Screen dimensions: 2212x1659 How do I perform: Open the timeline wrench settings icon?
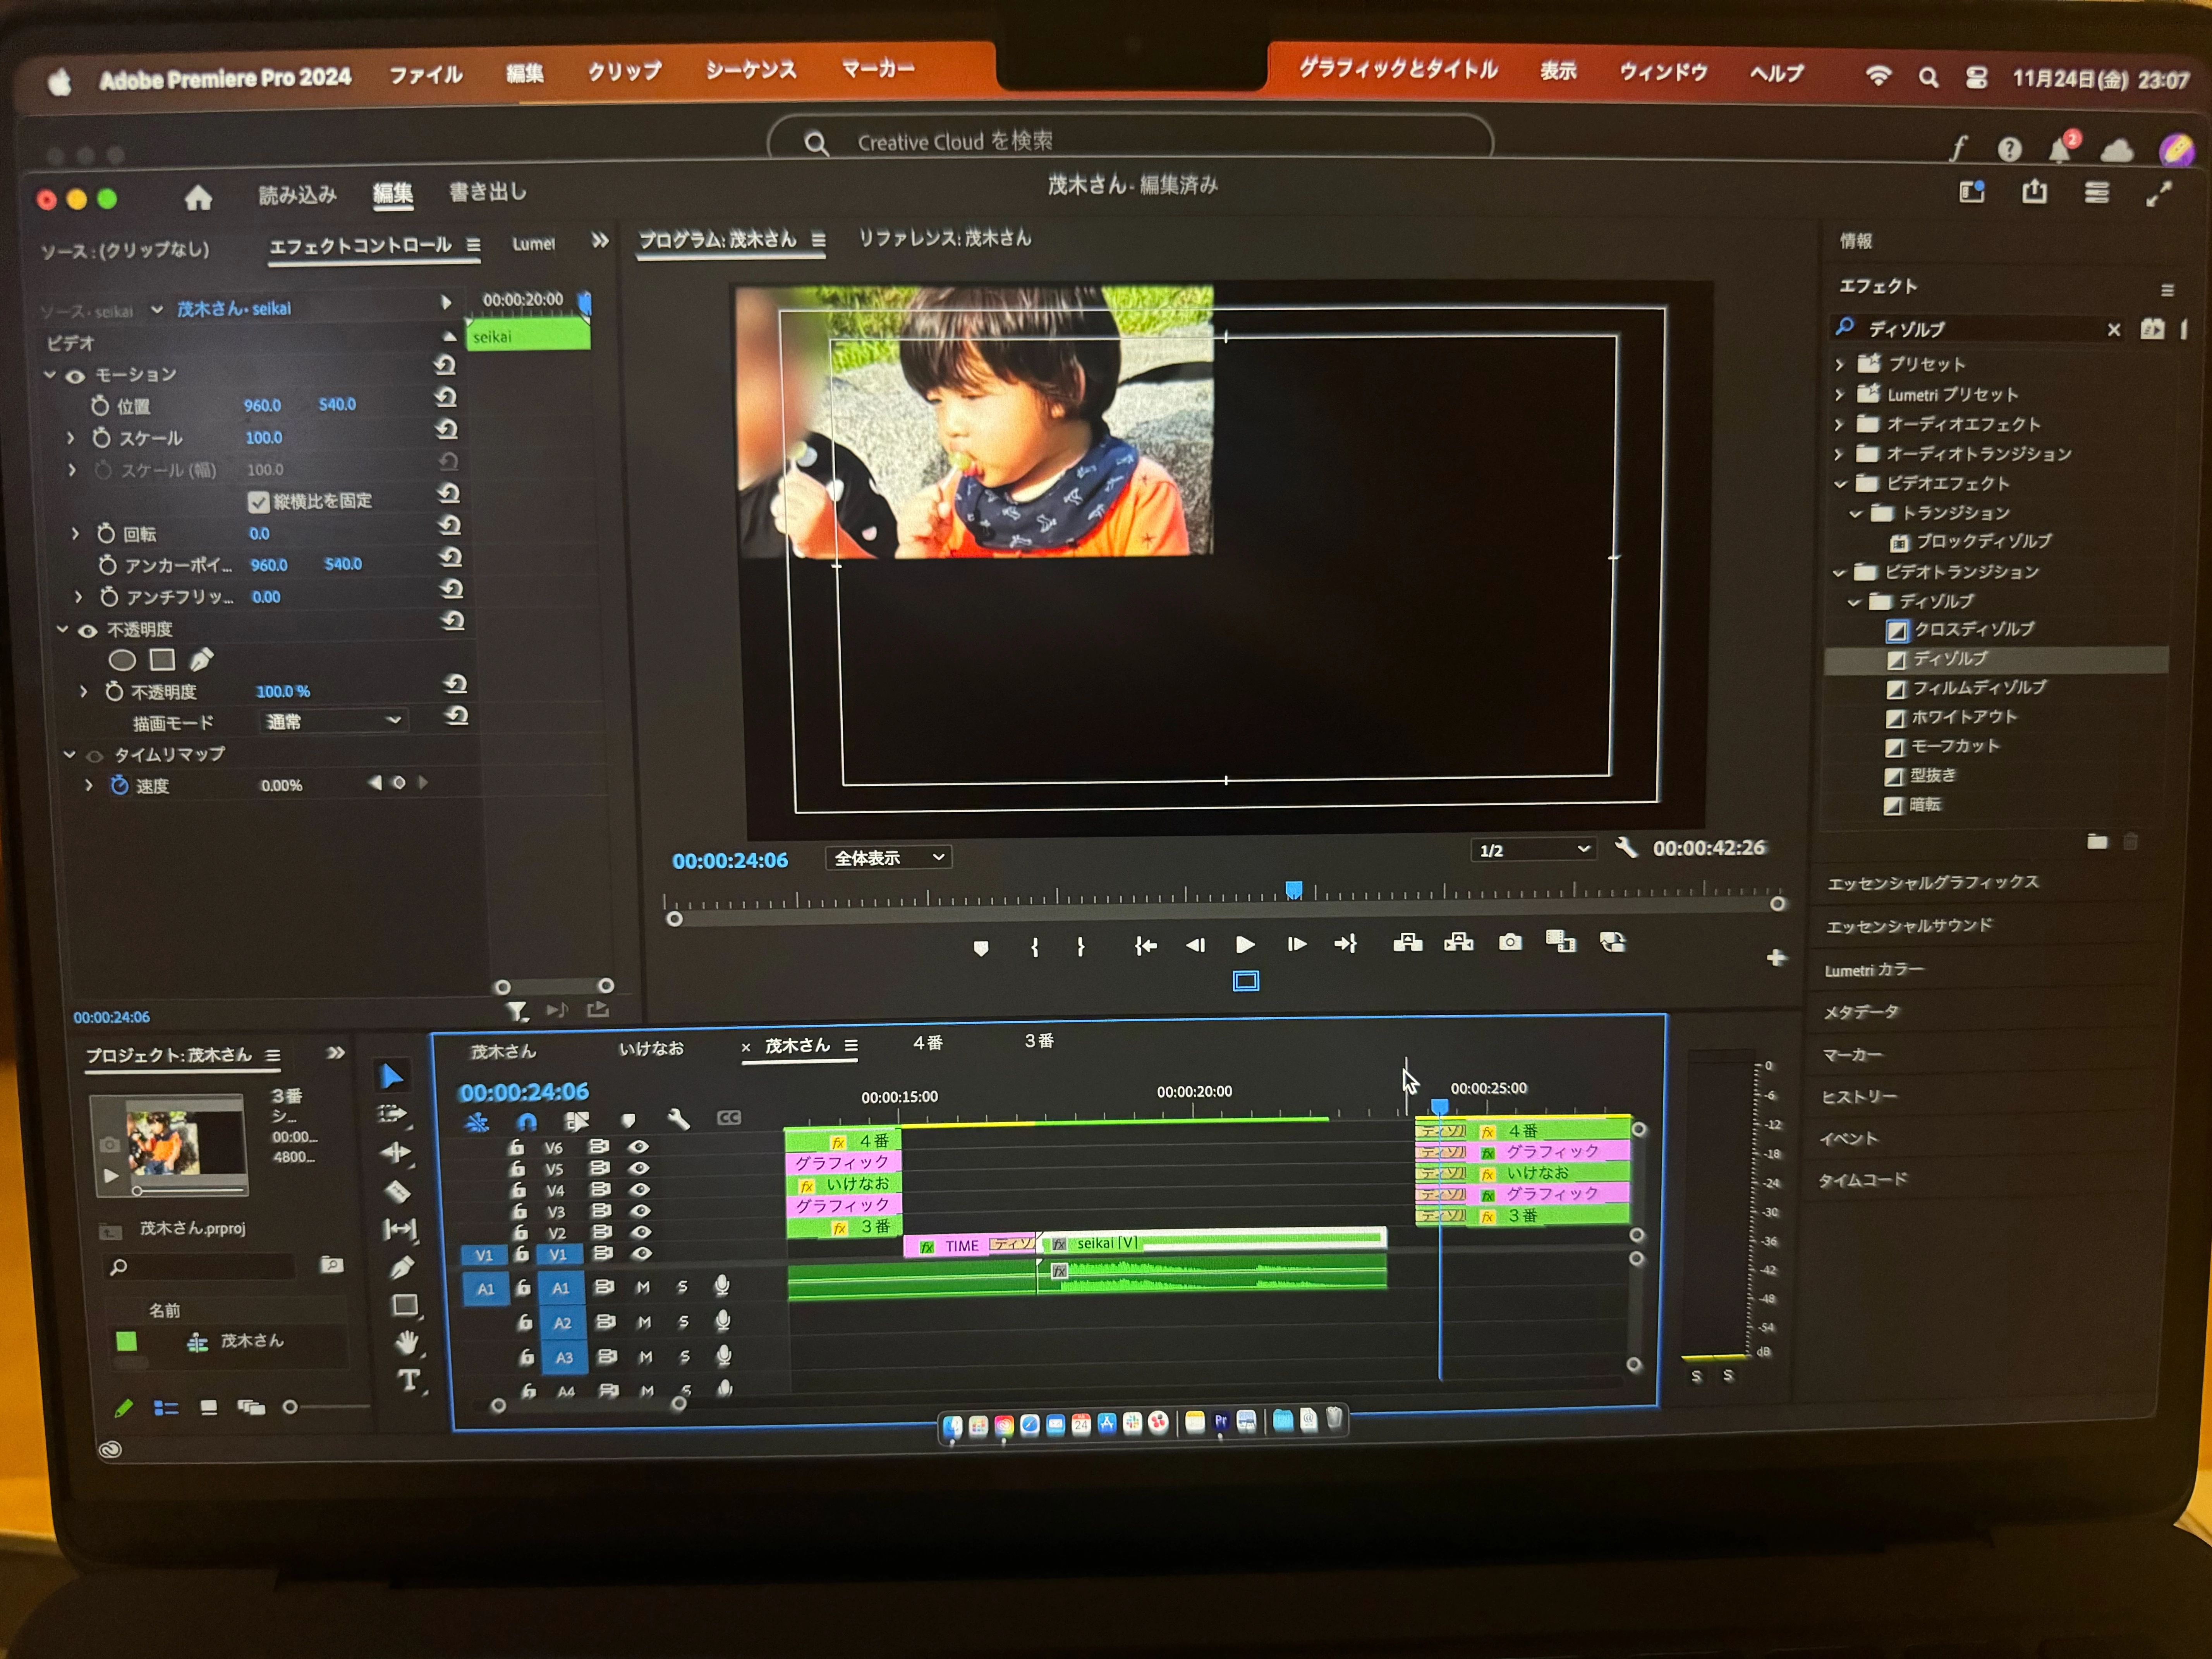pos(678,1119)
